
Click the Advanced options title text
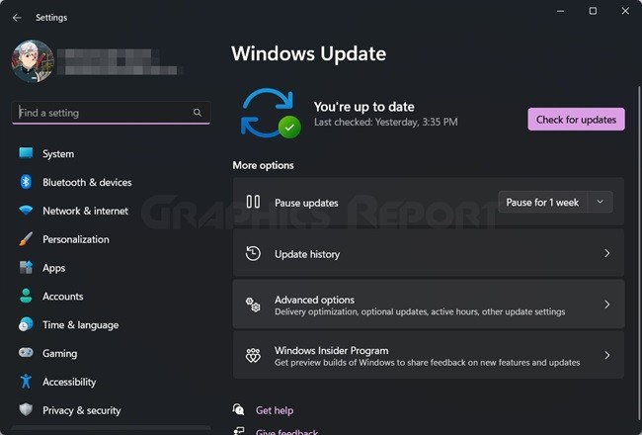click(x=314, y=300)
